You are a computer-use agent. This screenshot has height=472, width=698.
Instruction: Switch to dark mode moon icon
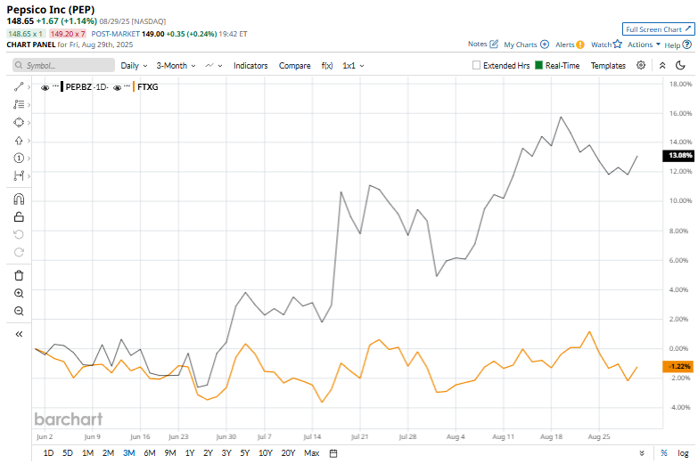tap(680, 65)
